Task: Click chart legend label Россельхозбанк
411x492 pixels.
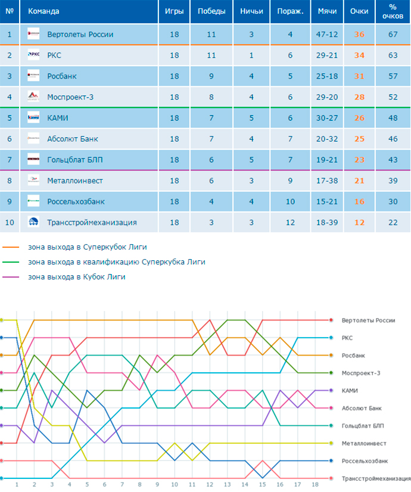Action: point(365,461)
